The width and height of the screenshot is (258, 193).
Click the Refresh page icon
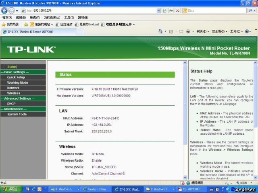point(171,11)
